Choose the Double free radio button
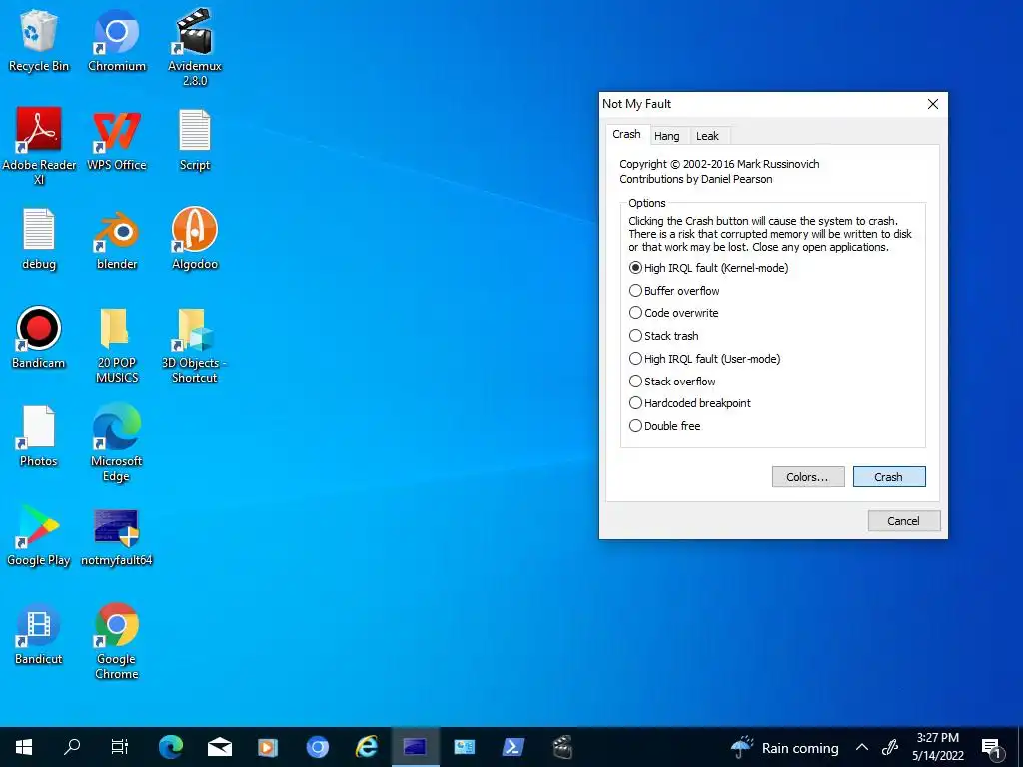 pos(664,425)
